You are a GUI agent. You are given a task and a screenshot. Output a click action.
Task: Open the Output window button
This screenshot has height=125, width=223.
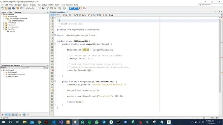[6, 118]
